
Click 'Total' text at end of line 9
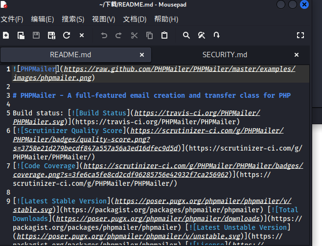click(289, 210)
